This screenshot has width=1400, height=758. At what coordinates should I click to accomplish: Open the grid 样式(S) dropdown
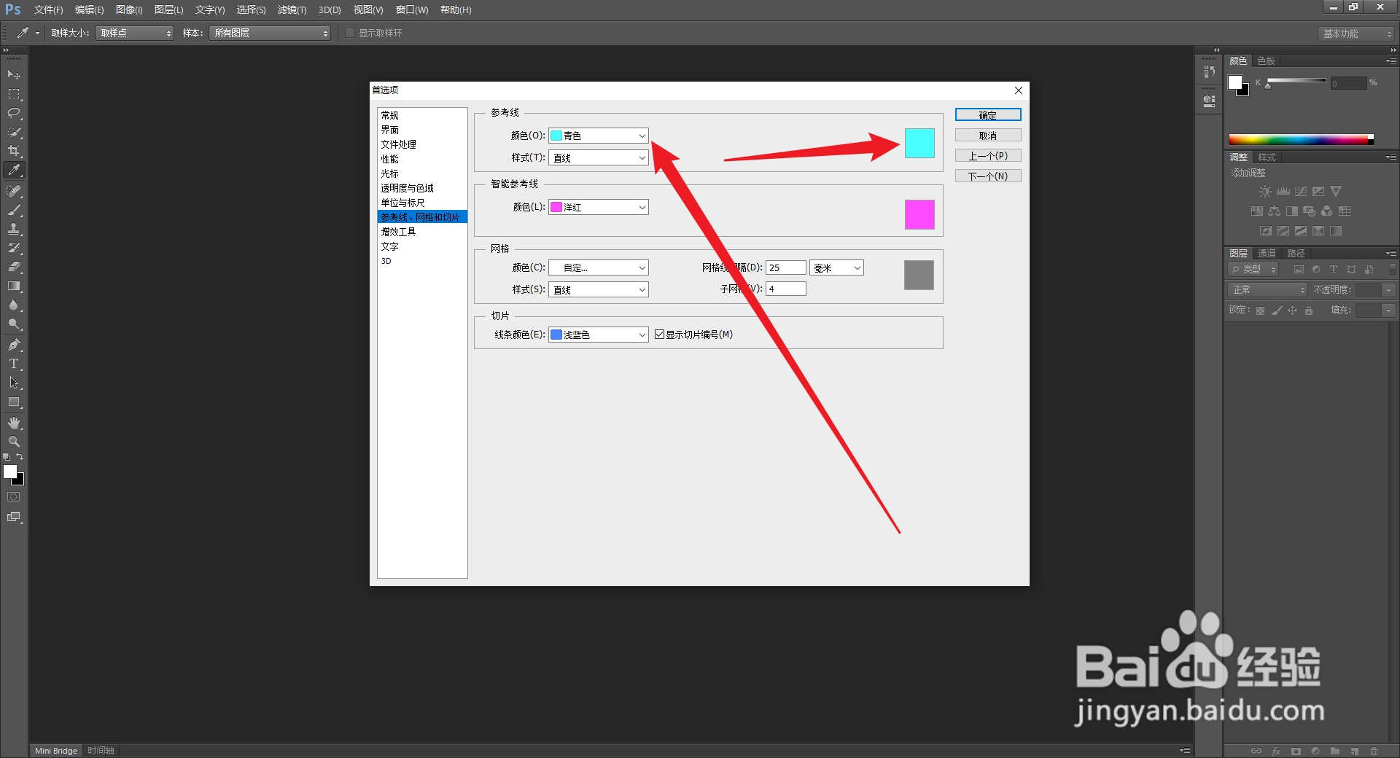coord(599,289)
